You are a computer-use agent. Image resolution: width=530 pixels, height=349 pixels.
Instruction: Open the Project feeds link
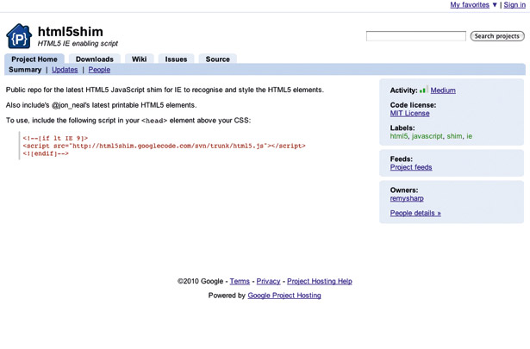[411, 167]
